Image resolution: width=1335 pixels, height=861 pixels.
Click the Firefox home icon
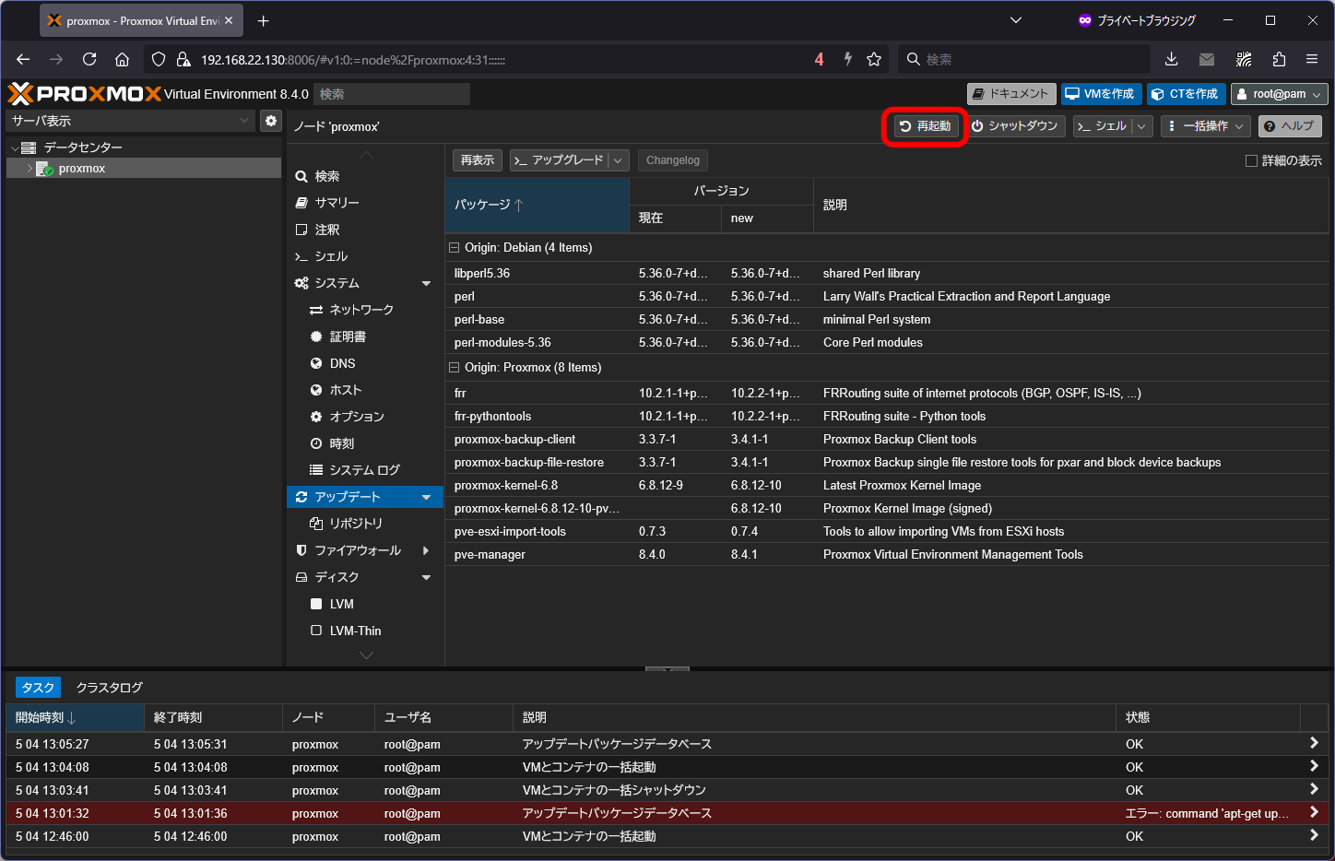tap(122, 59)
